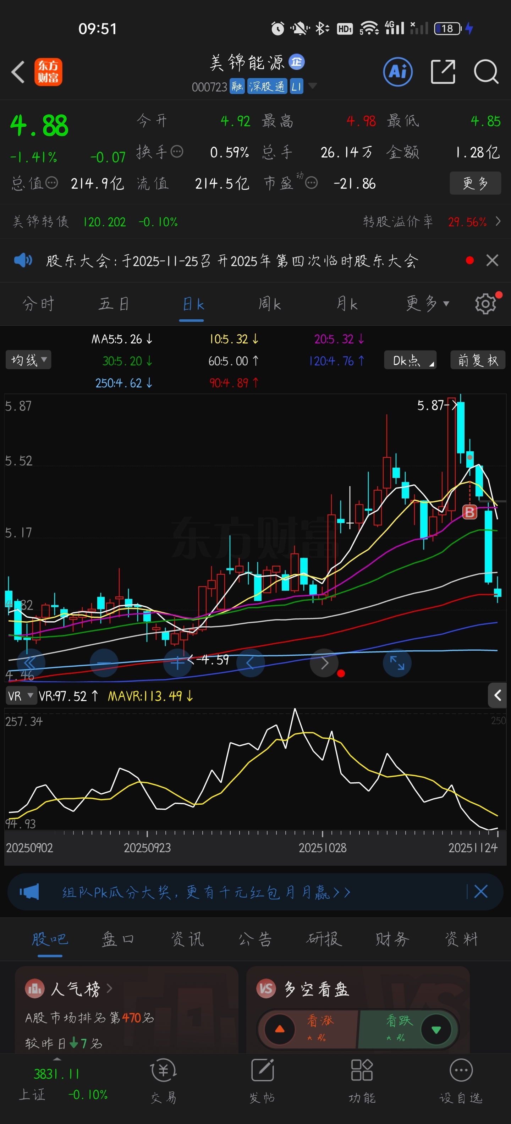Switch to 分时 chart tab
The height and width of the screenshot is (1124, 511).
point(38,303)
